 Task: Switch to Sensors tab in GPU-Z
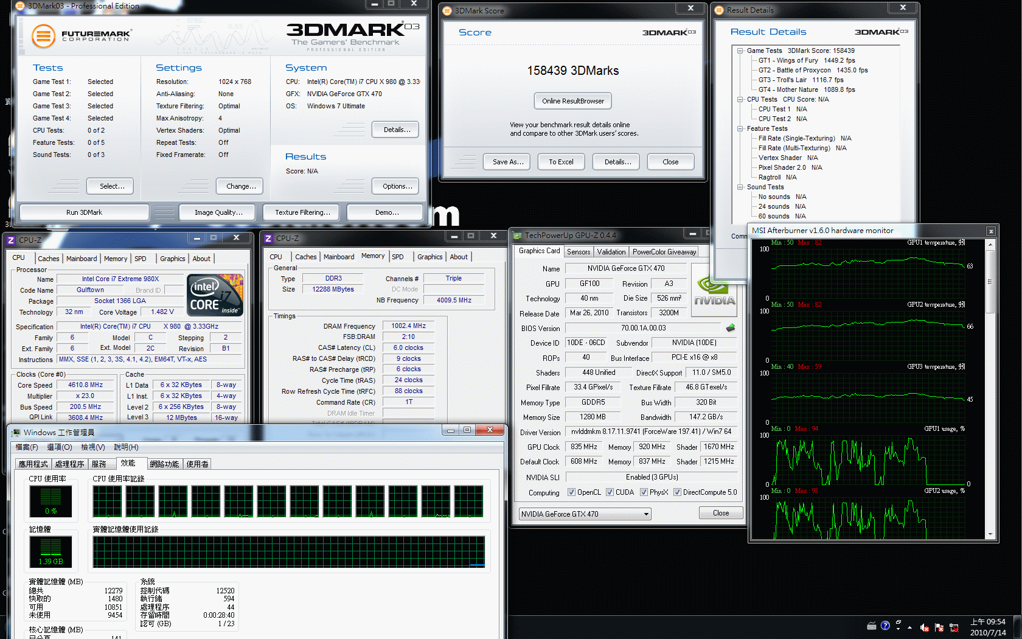pos(579,252)
